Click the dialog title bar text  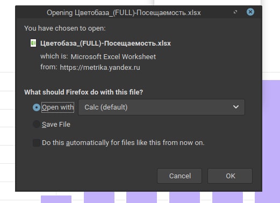124,12
